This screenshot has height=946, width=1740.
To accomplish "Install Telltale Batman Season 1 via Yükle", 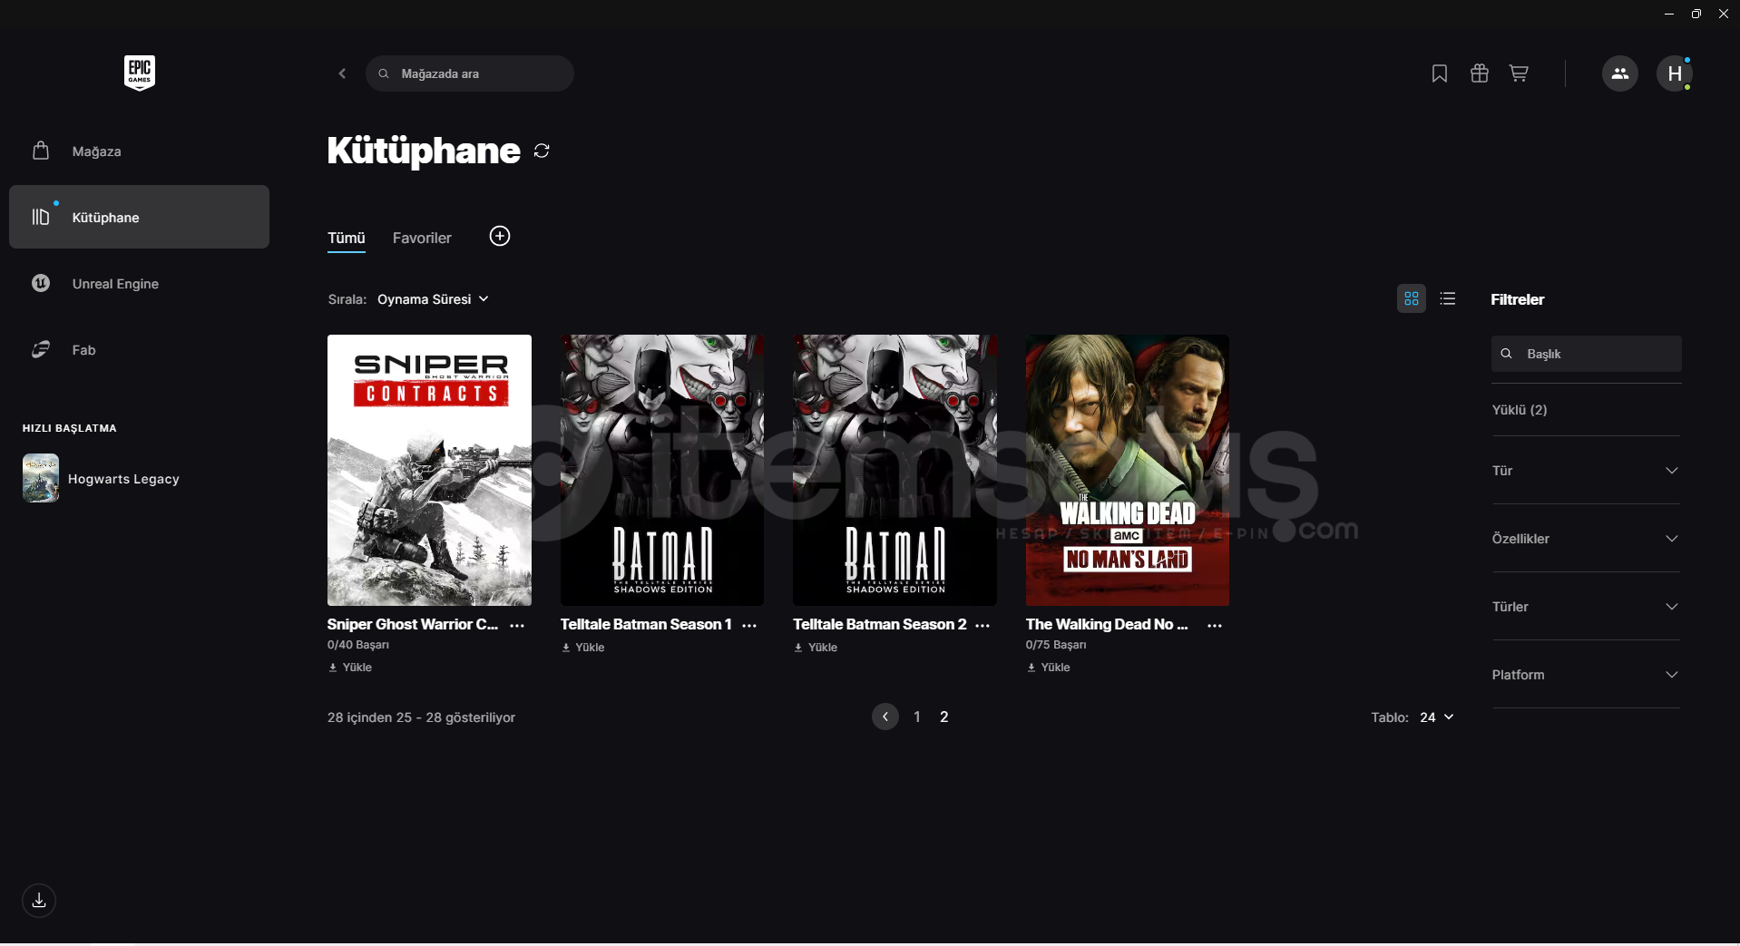I will 582,648.
